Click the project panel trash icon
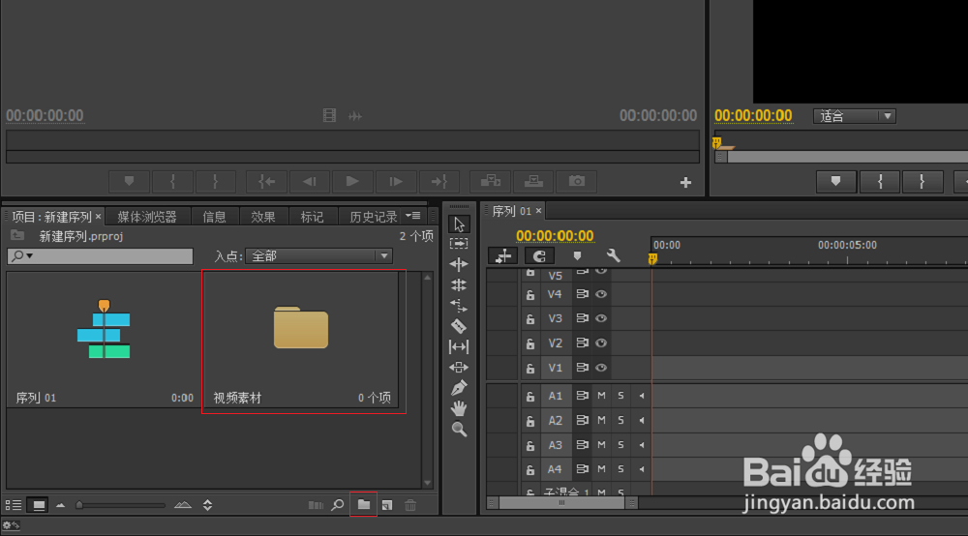The height and width of the screenshot is (536, 968). tap(410, 505)
